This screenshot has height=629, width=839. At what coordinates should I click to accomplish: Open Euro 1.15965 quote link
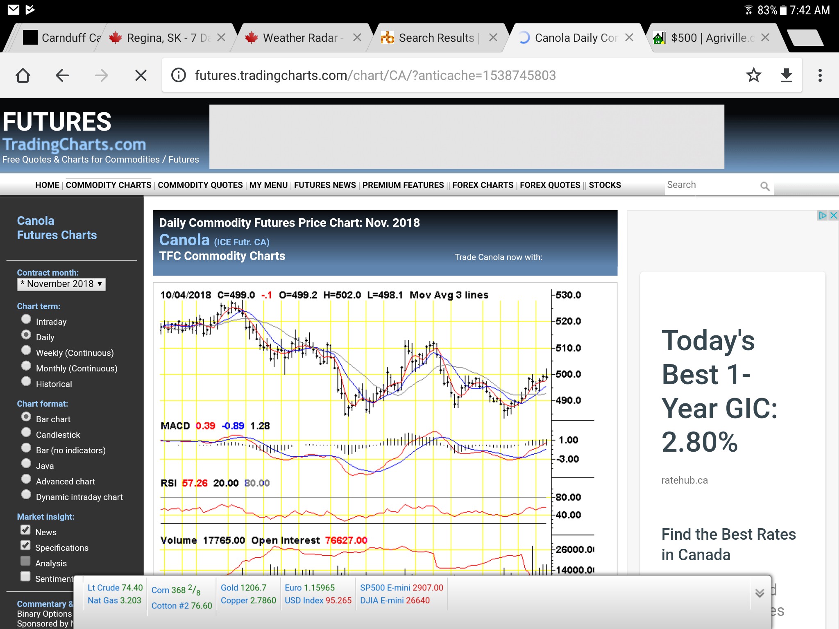[x=310, y=588]
